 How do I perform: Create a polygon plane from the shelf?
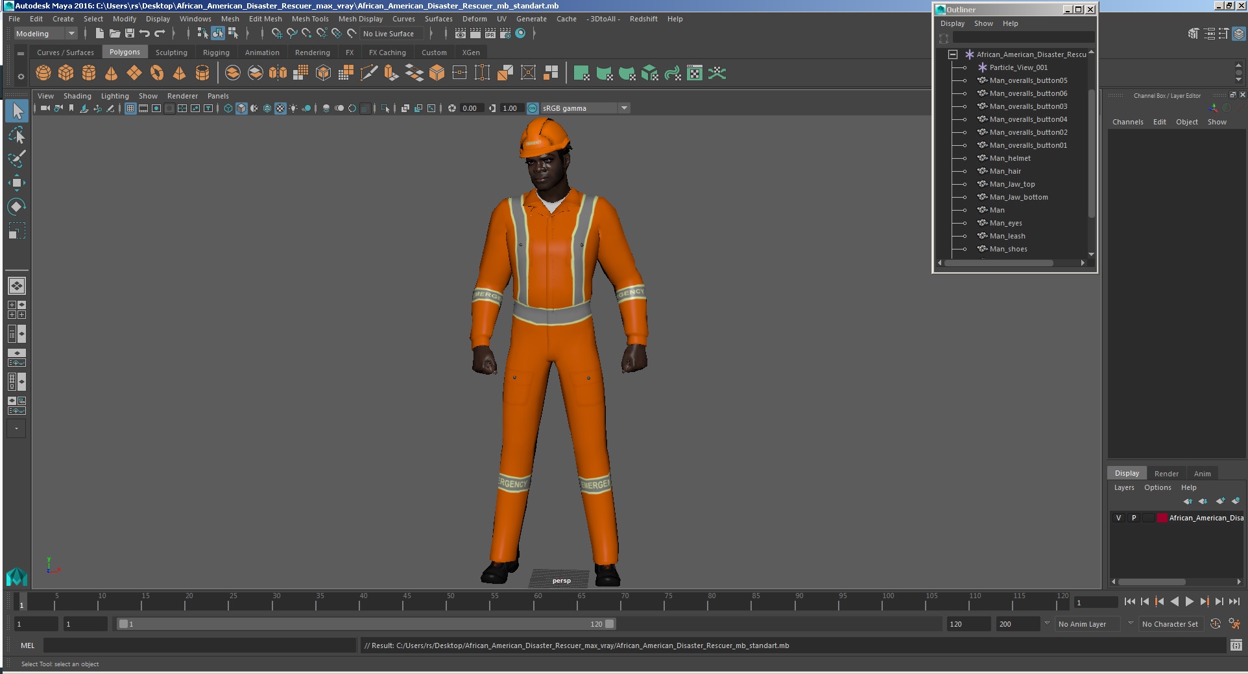(134, 73)
